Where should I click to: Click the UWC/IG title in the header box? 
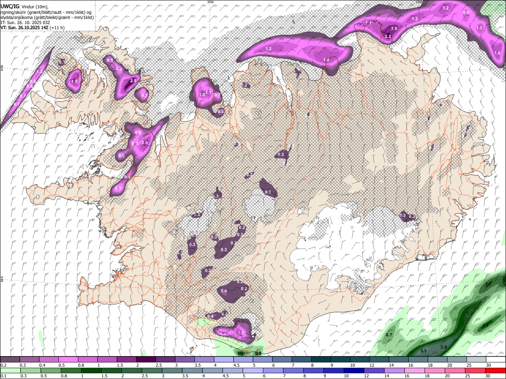(9, 7)
